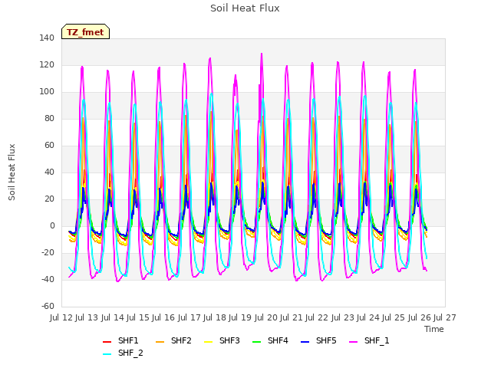The width and height of the screenshot is (491, 368).
Task: Click the SHF3 yellow legend swatch
Action: (x=208, y=342)
